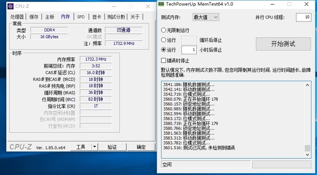Image resolution: width=317 pixels, height=175 pixels.
Task: Click the Ver. 1.85.0.x64 version label
Action: (x=51, y=148)
